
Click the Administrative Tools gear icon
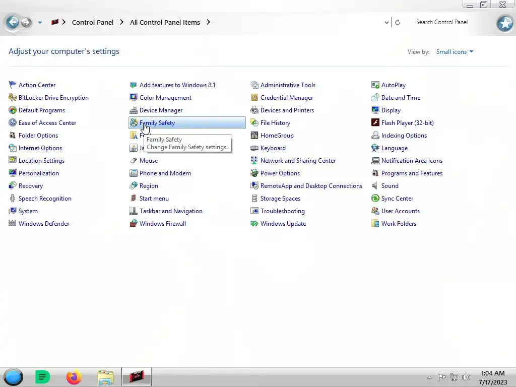coord(254,85)
